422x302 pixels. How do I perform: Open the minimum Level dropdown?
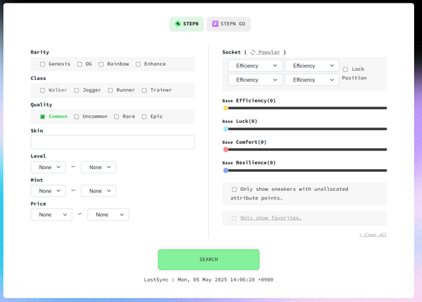[x=48, y=167]
